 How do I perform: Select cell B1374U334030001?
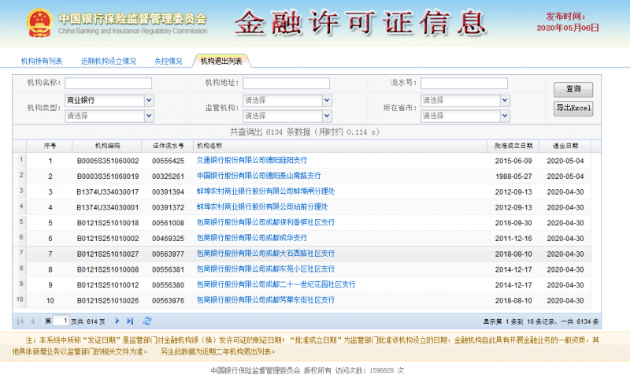point(108,208)
